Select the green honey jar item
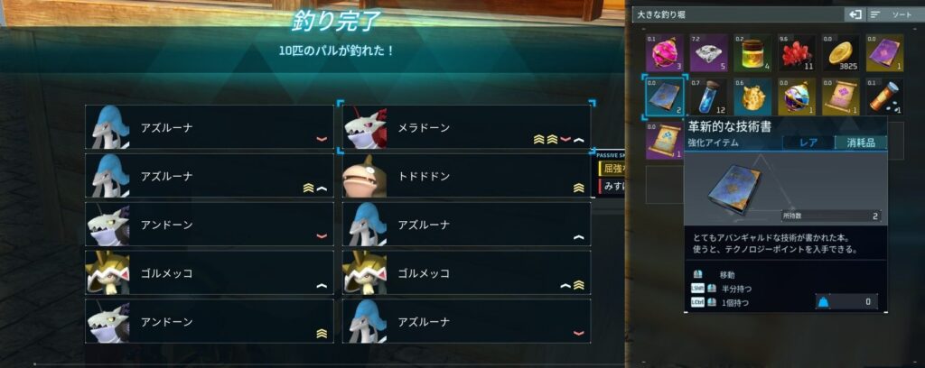This screenshot has height=368, width=925. pyautogui.click(x=752, y=53)
